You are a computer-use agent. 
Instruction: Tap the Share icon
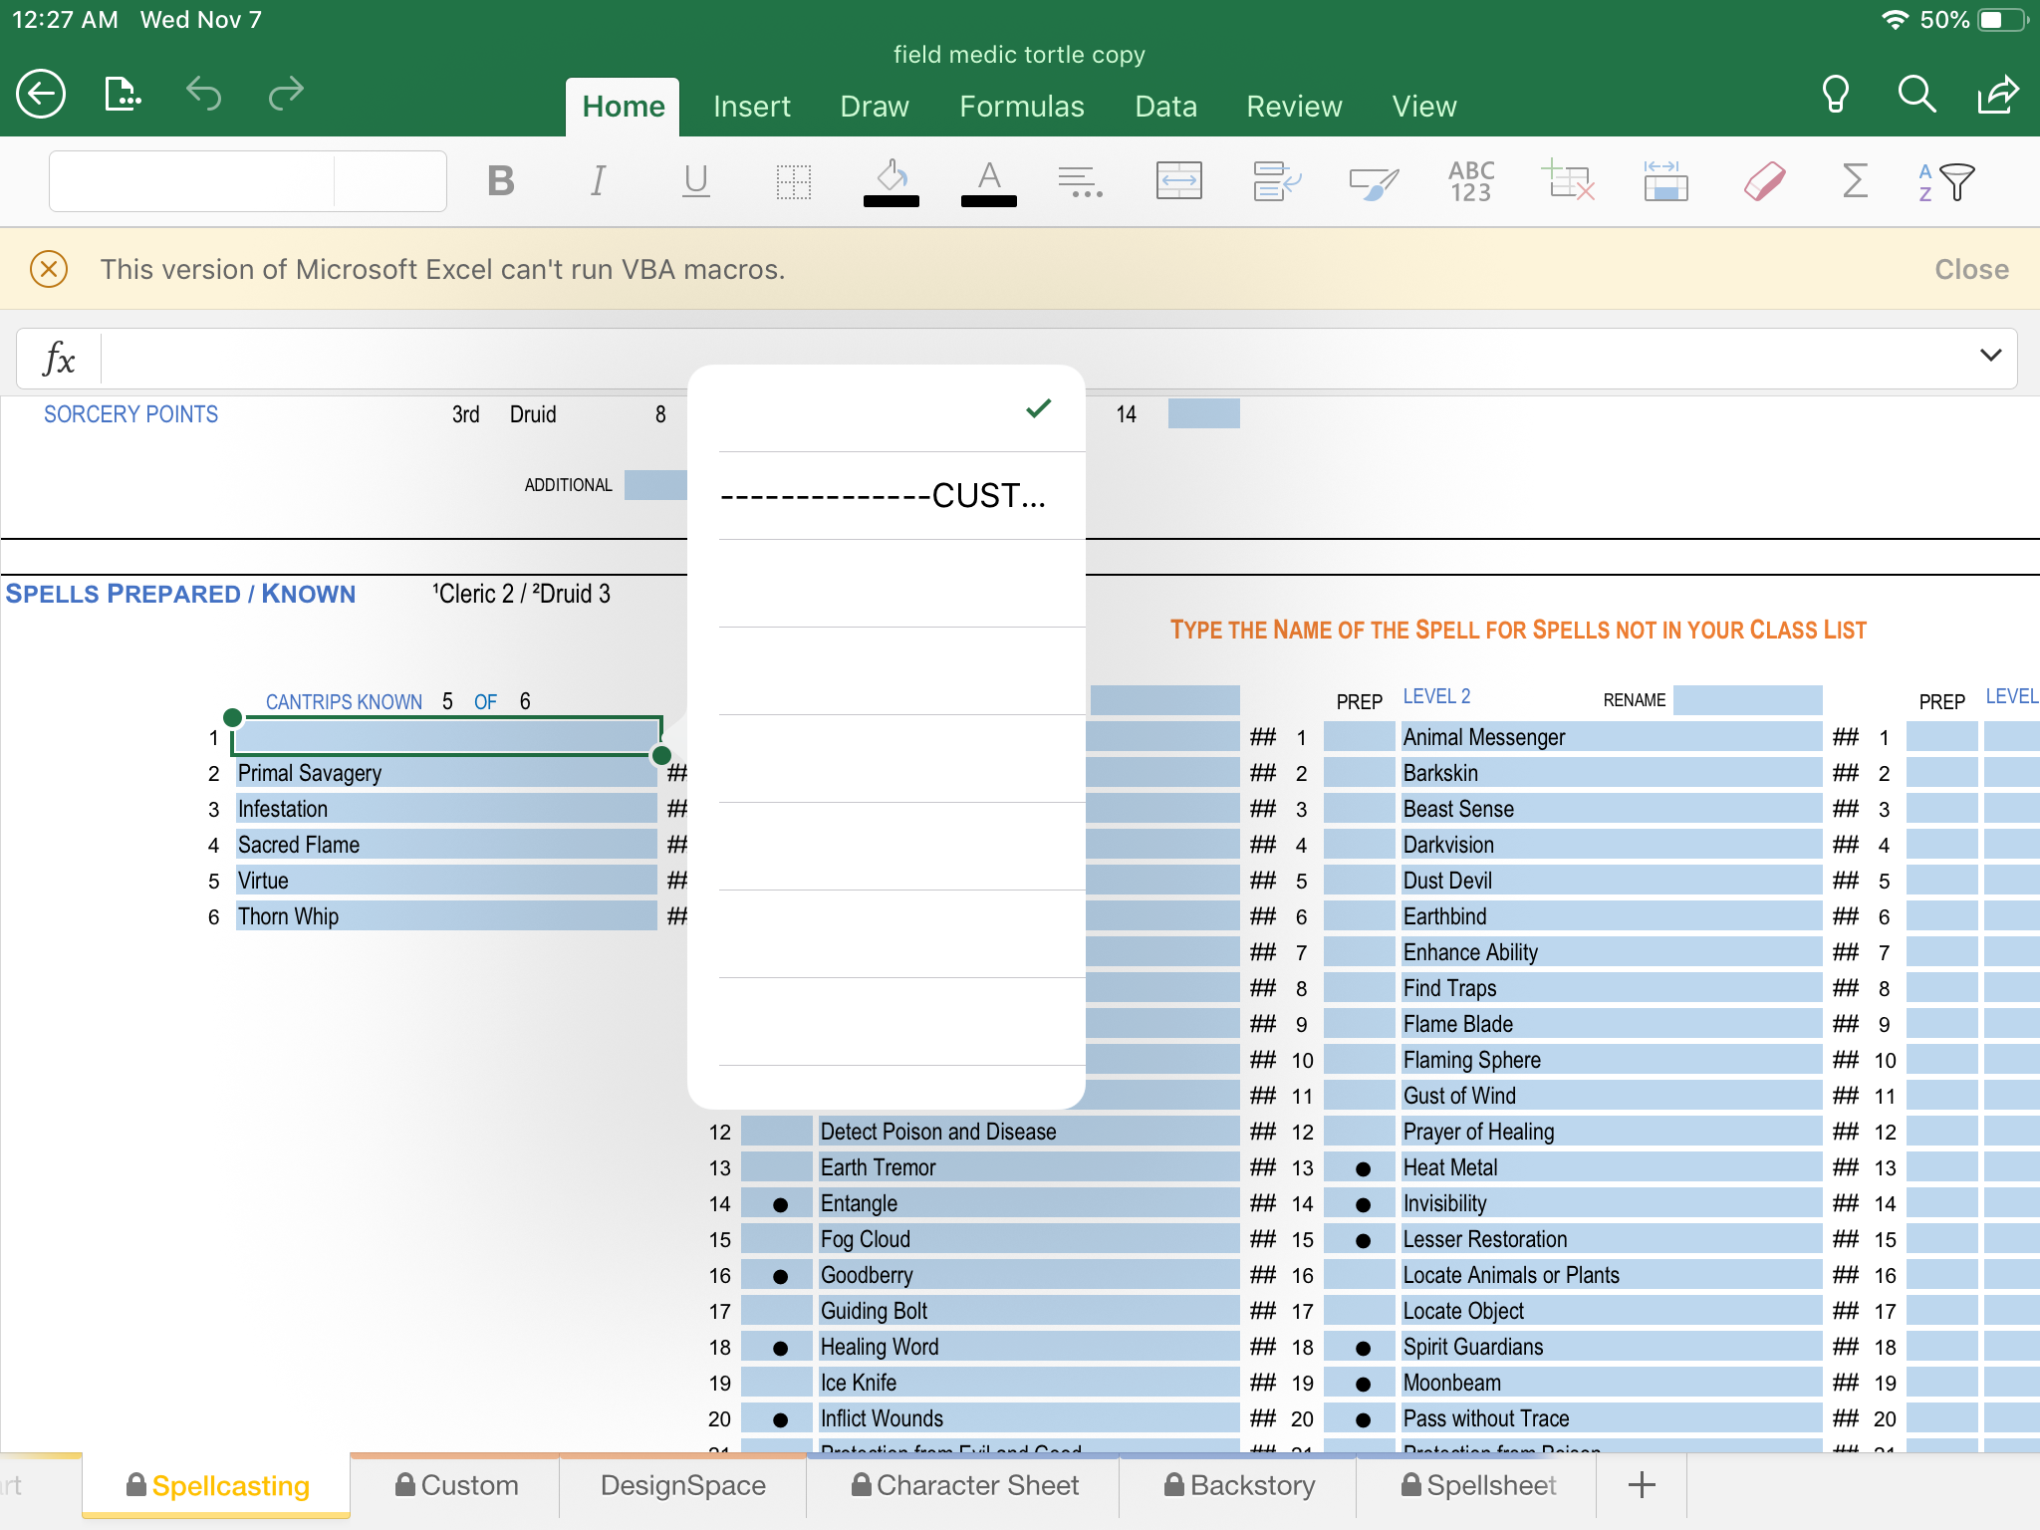coord(1997,95)
